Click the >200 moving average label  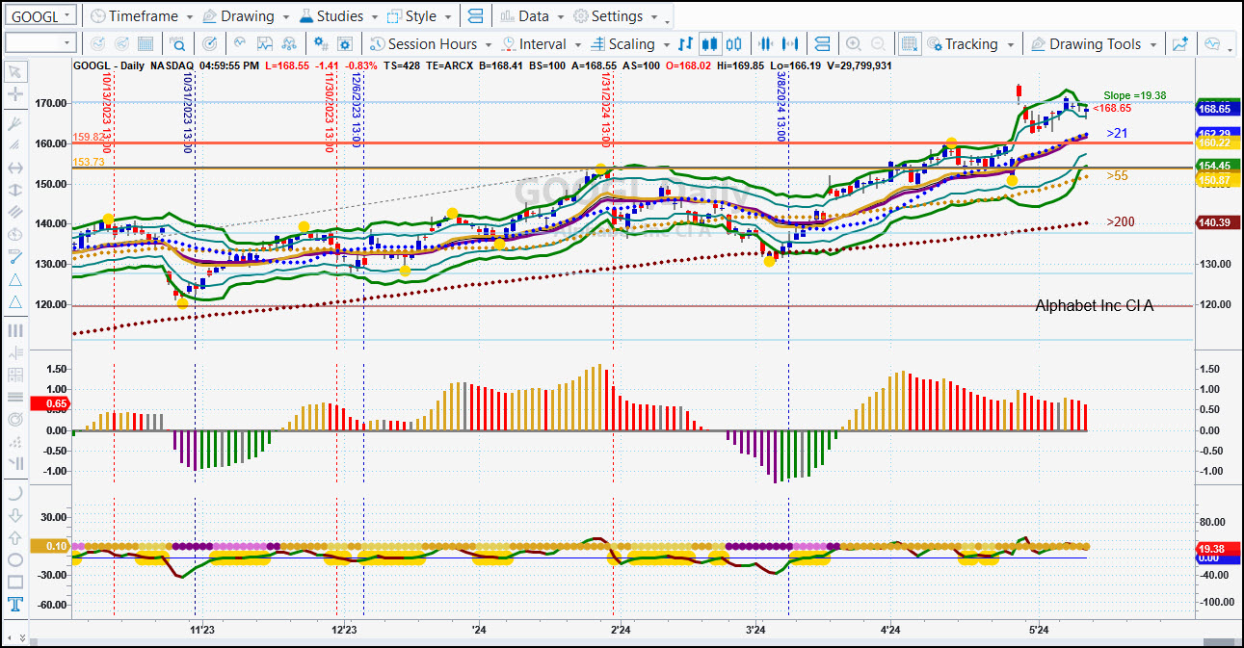1121,222
